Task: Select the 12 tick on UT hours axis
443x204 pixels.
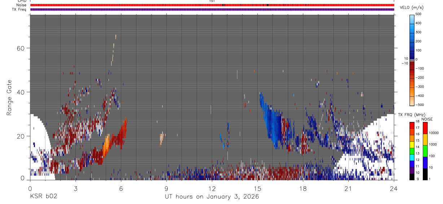Action: tap(212, 189)
